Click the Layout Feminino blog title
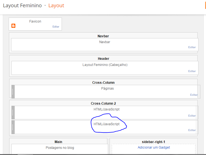This screenshot has height=155, width=206. click(x=22, y=6)
